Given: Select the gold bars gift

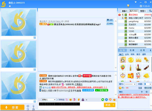Looking at the screenshot, I should coord(146,76).
